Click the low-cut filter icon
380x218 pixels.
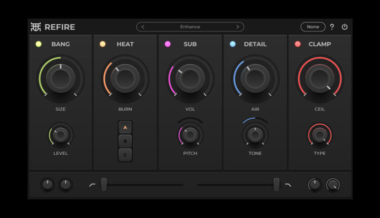point(92,185)
